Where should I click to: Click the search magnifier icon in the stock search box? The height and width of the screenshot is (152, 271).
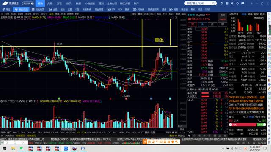pos(213,3)
